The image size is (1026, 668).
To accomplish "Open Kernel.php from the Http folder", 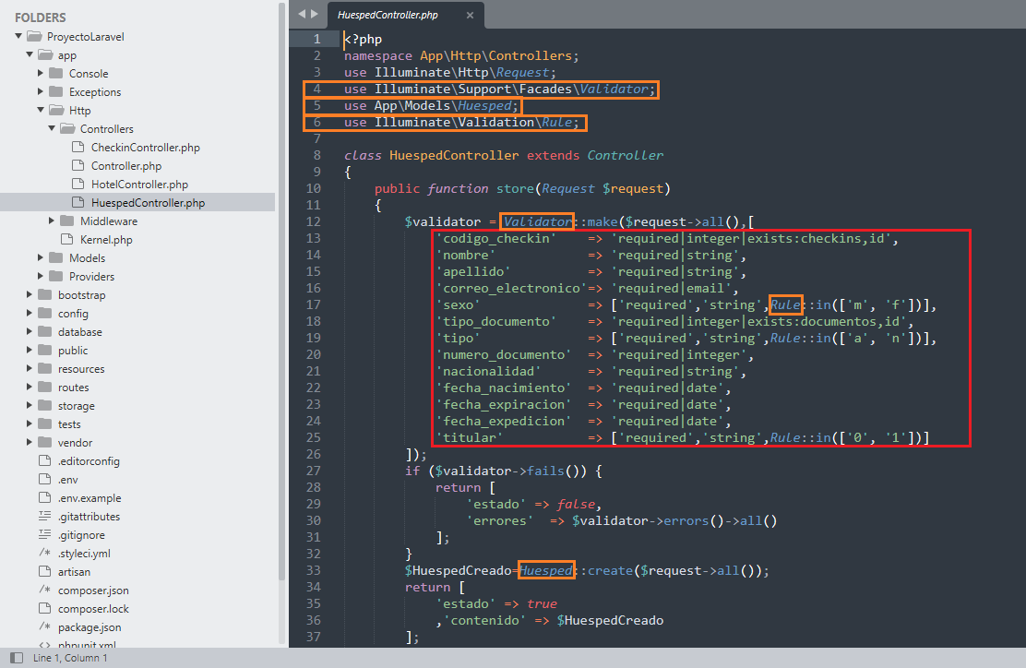I will click(105, 240).
